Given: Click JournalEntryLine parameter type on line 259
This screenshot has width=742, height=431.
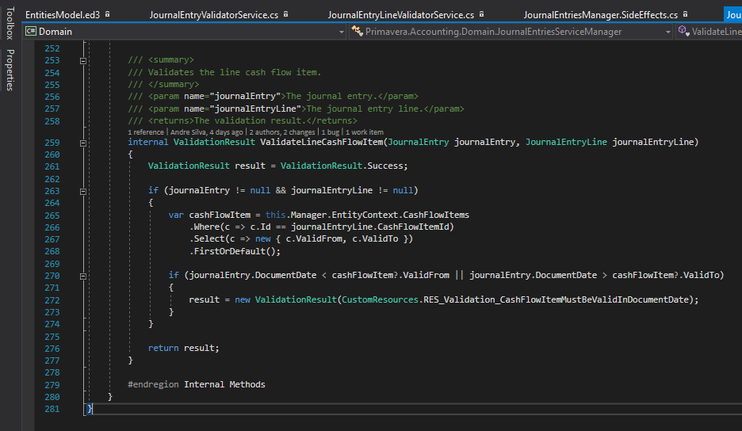Looking at the screenshot, I should click(x=566, y=142).
